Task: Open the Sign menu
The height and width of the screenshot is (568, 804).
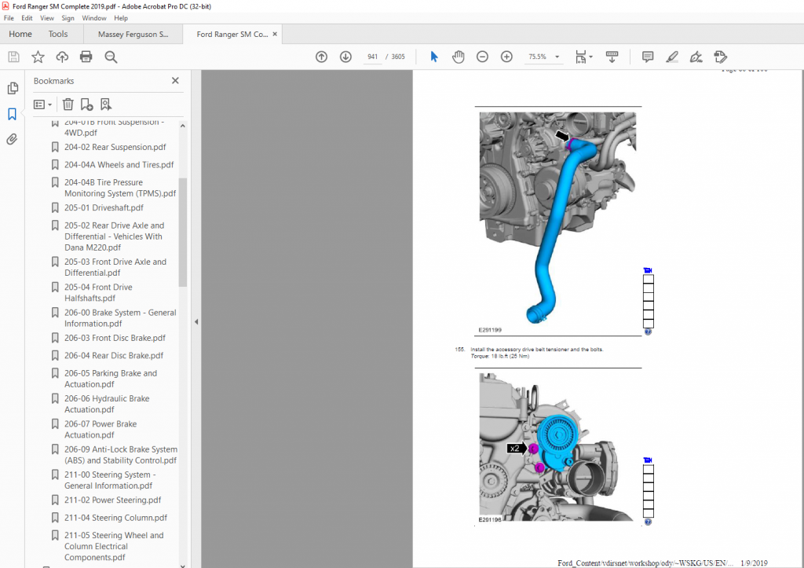Action: coord(68,18)
